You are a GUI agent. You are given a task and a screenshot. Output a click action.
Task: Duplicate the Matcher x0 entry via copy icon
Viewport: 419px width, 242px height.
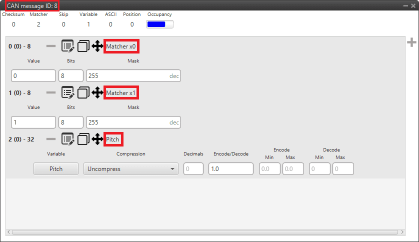83,46
